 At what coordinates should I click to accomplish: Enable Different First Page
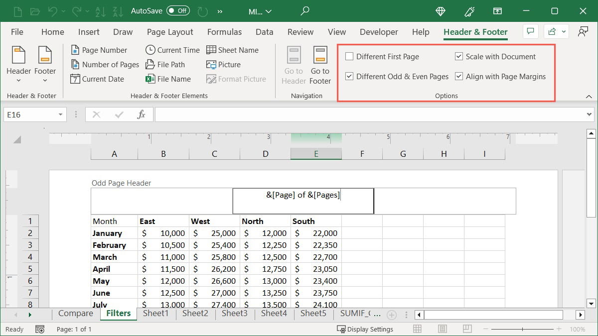pyautogui.click(x=349, y=56)
